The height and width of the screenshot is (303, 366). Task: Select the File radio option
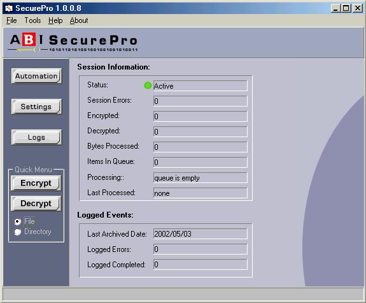tap(25, 221)
